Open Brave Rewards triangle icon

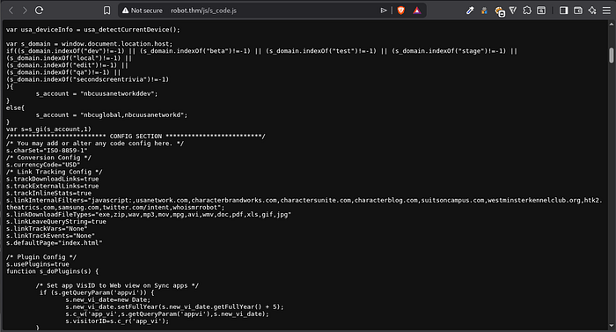(417, 11)
